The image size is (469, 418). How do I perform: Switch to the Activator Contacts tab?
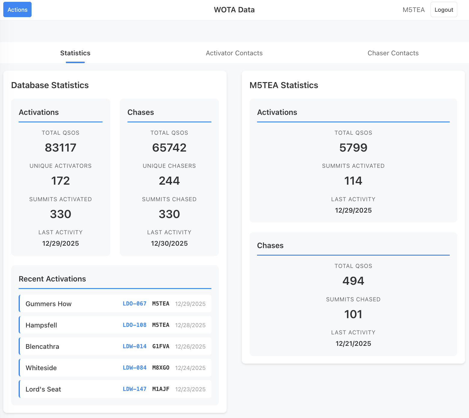pos(234,53)
